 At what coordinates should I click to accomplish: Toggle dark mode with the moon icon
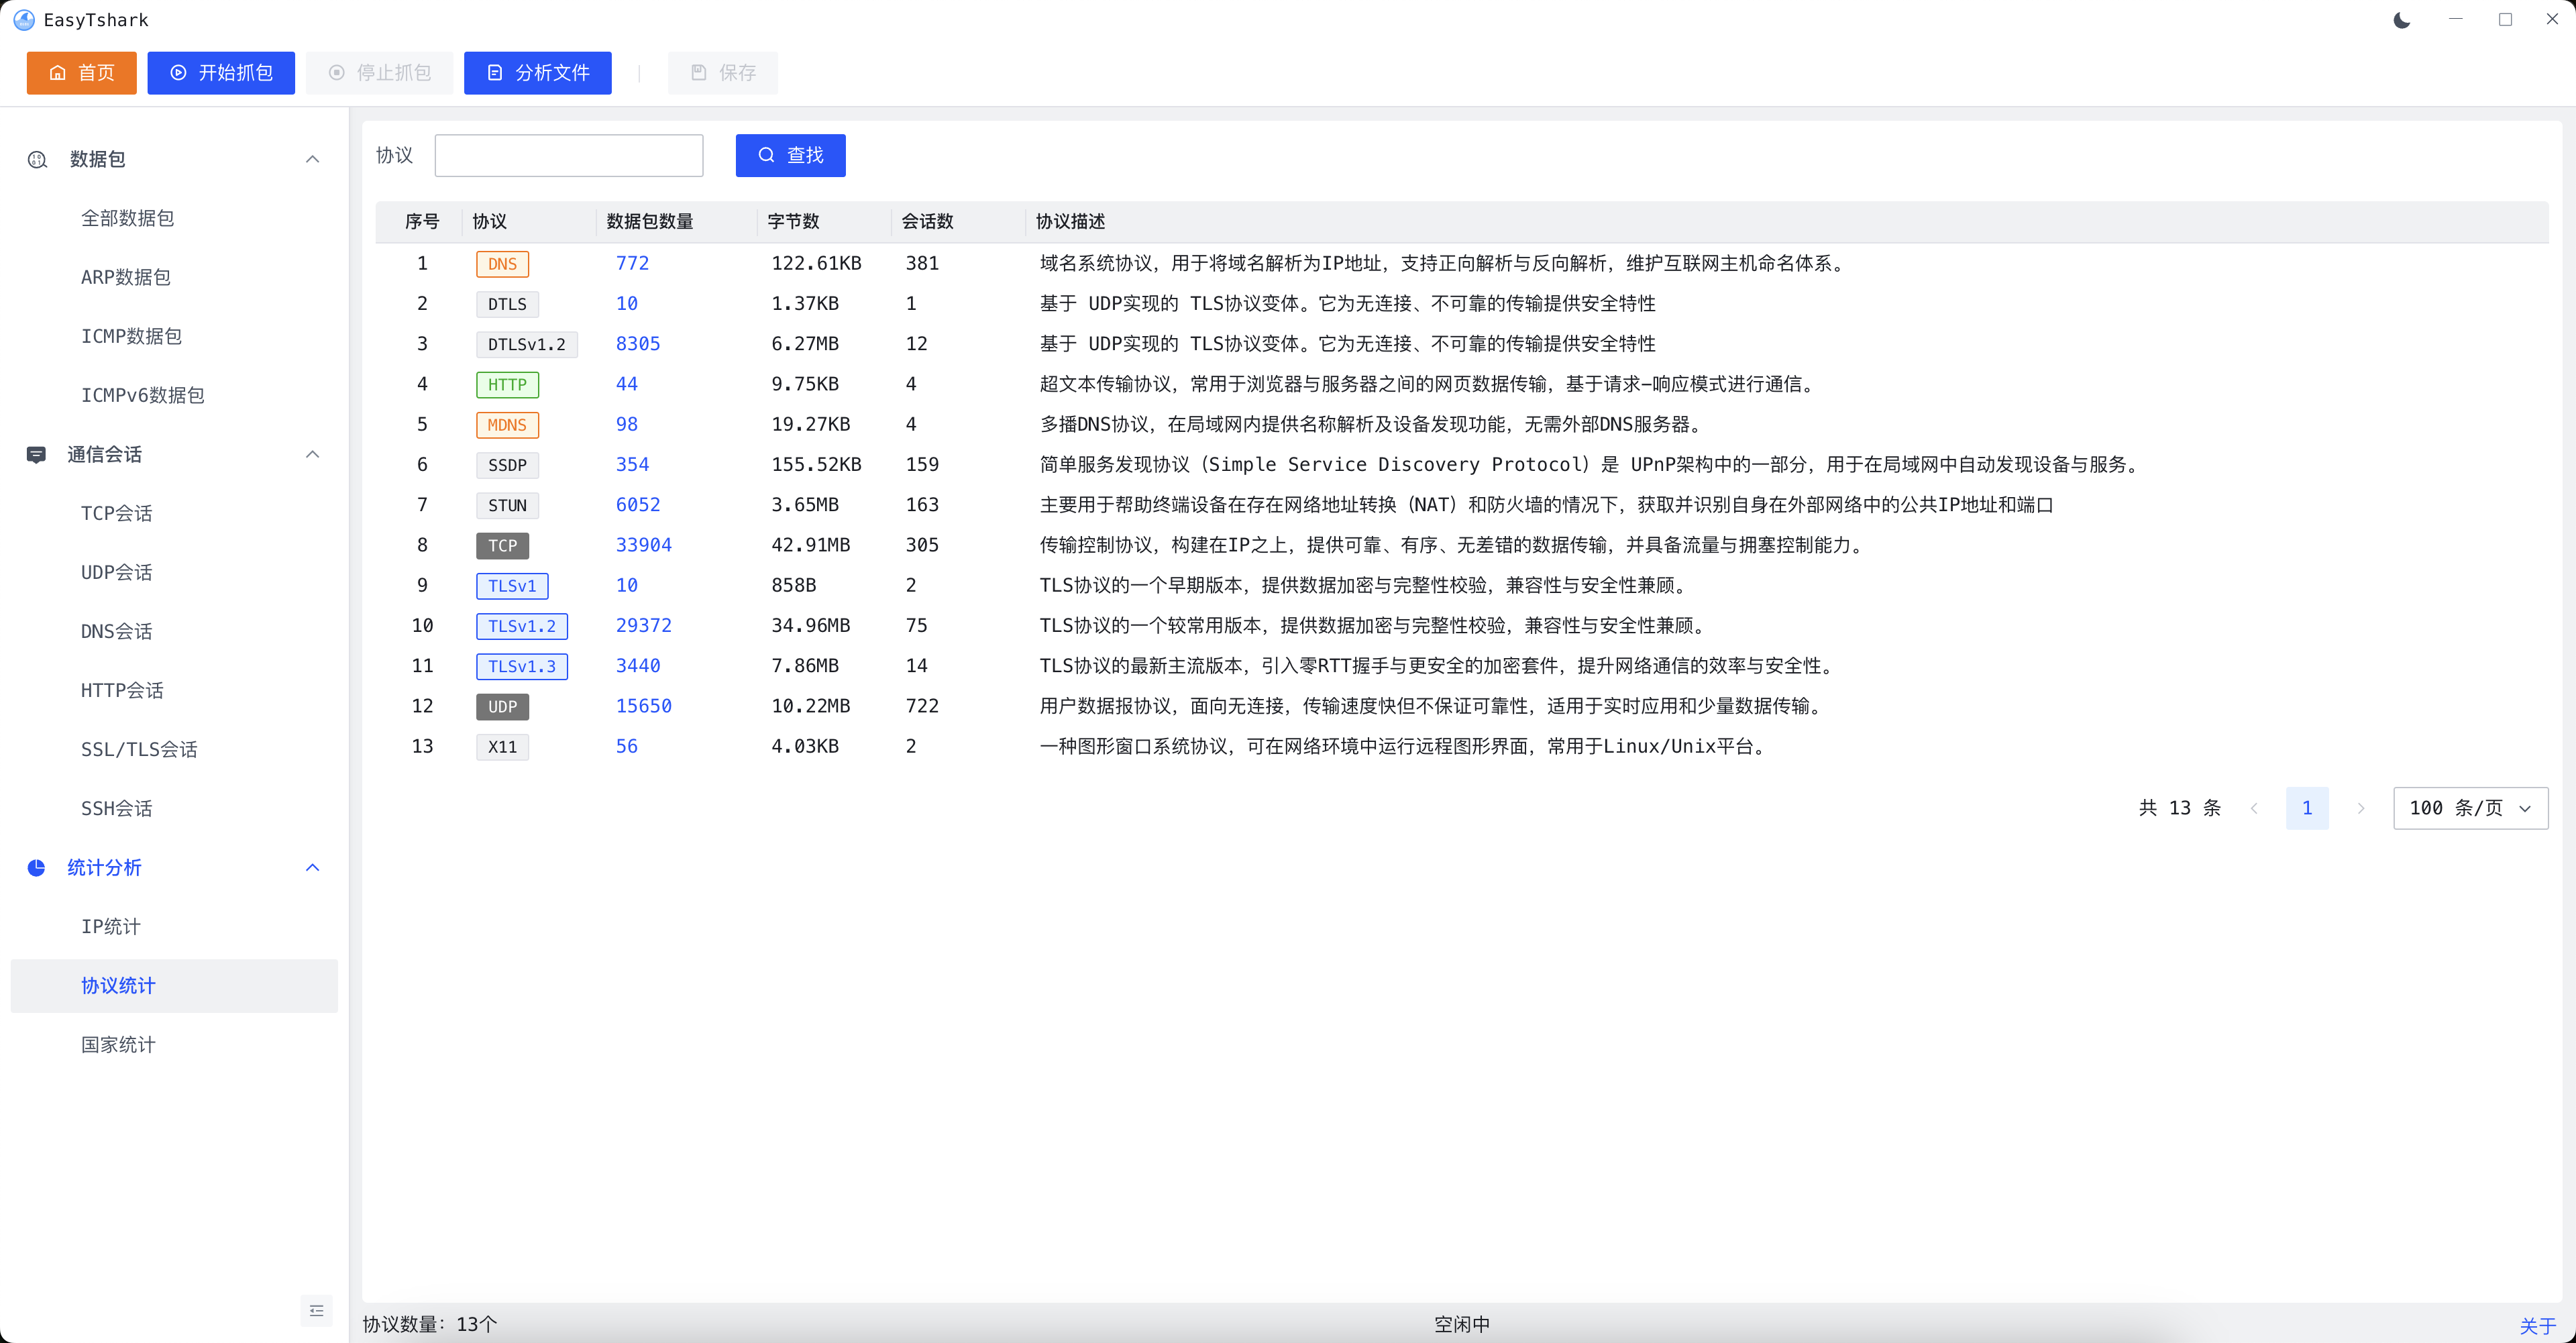pos(2401,19)
